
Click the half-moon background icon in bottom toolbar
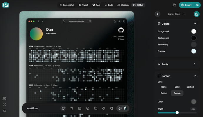pyautogui.click(x=125, y=108)
